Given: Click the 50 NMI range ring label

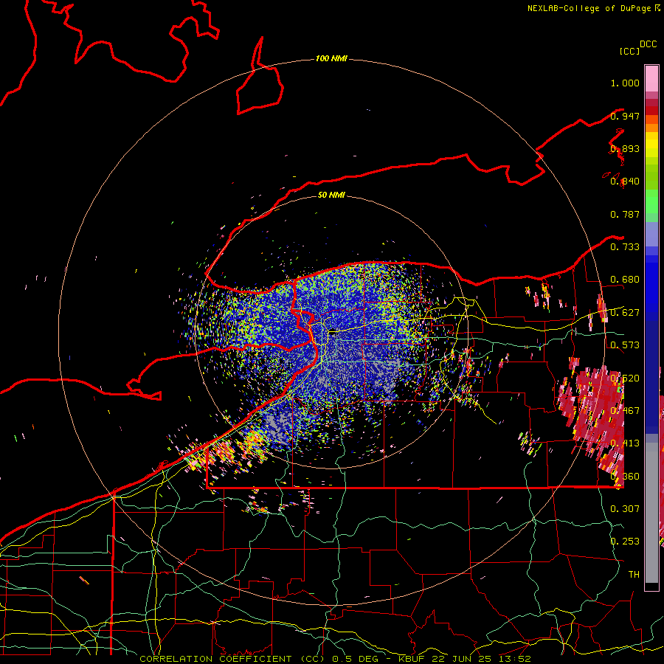Looking at the screenshot, I should (331, 195).
